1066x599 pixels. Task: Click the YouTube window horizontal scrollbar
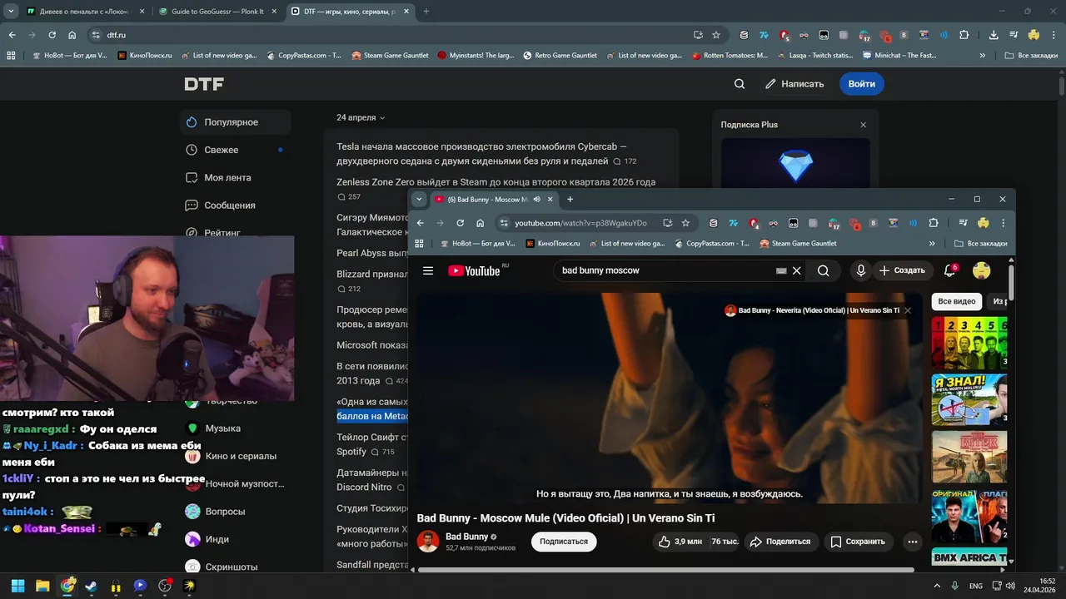666,570
